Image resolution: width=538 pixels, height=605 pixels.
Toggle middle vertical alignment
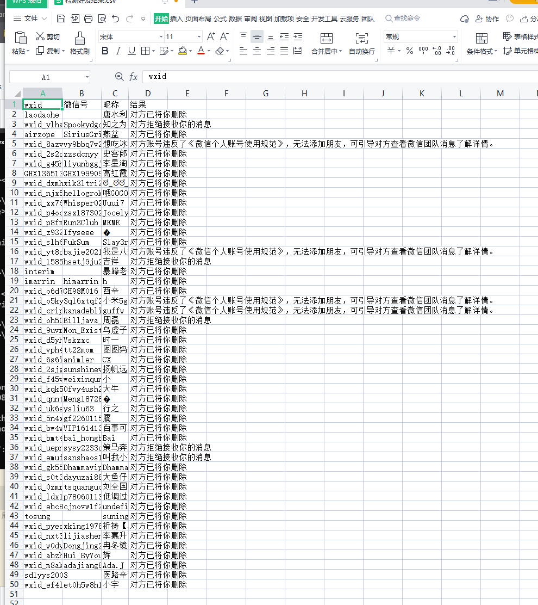pyautogui.click(x=257, y=36)
